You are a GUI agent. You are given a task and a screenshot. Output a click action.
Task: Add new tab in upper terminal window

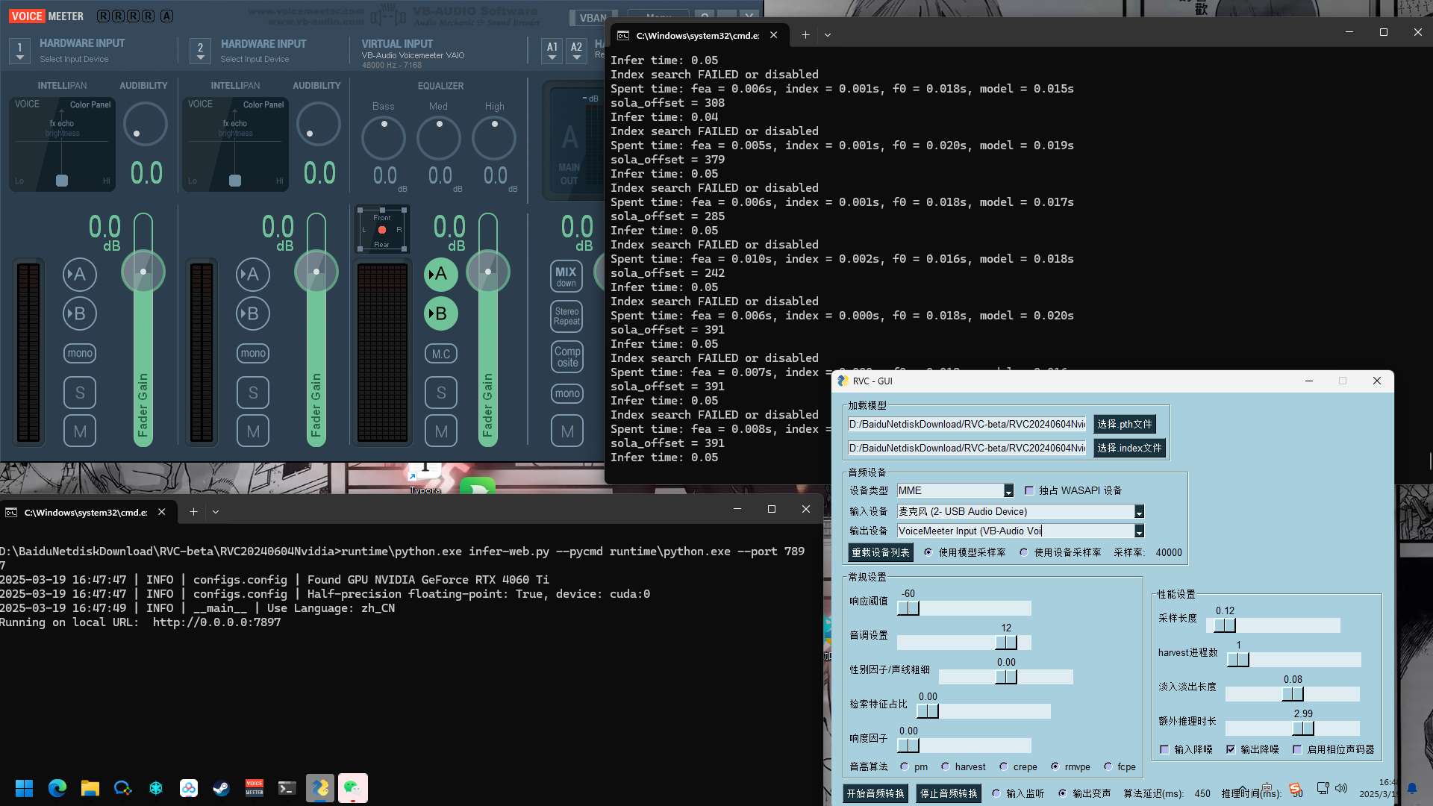tap(805, 34)
